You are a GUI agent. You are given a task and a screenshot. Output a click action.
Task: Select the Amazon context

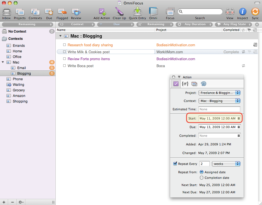19,96
